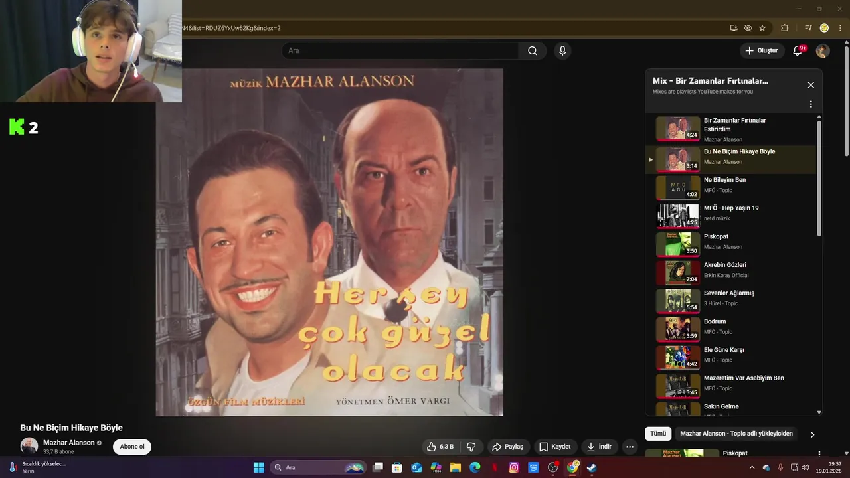Open the clock showing 19:57
850x478 pixels.
click(x=829, y=467)
